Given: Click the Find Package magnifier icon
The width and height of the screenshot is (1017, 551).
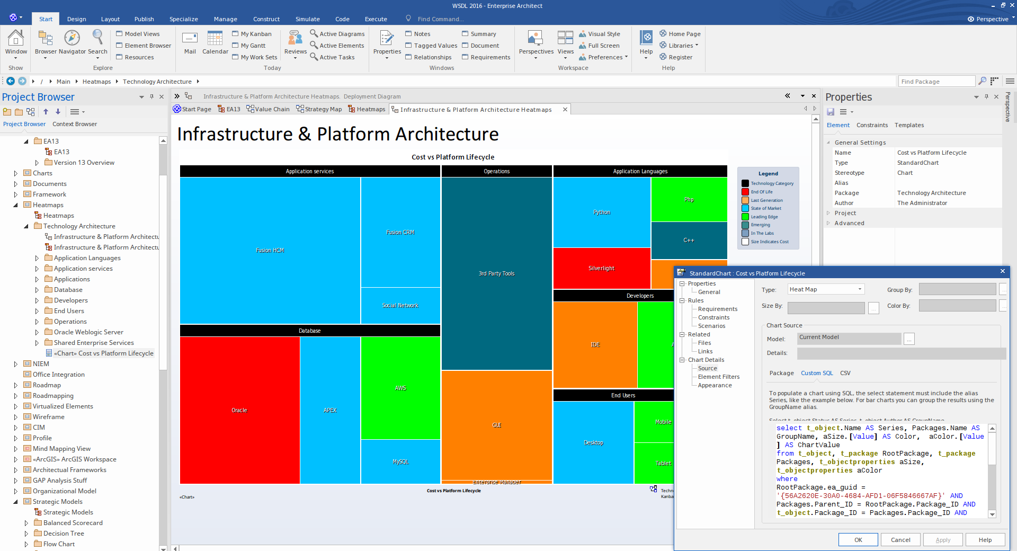Looking at the screenshot, I should [x=982, y=81].
